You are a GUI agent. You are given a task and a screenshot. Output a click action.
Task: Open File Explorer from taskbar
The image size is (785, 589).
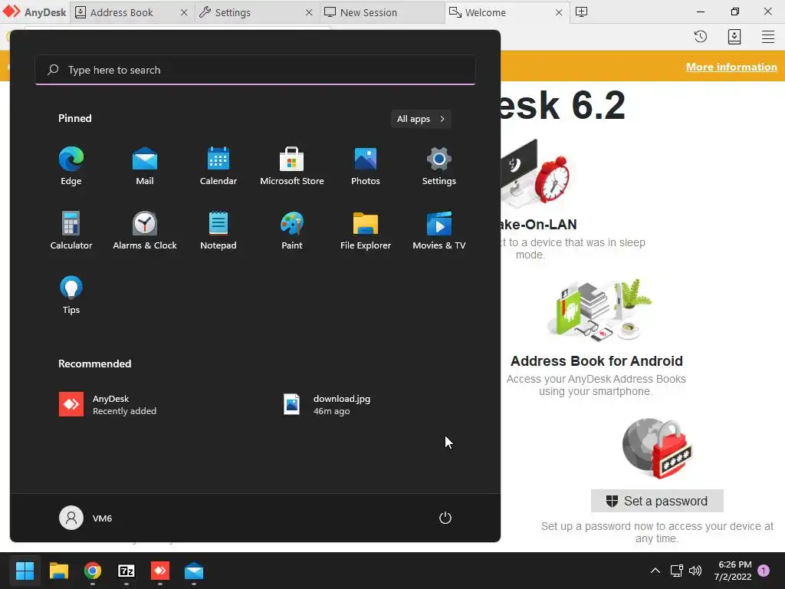tap(58, 571)
